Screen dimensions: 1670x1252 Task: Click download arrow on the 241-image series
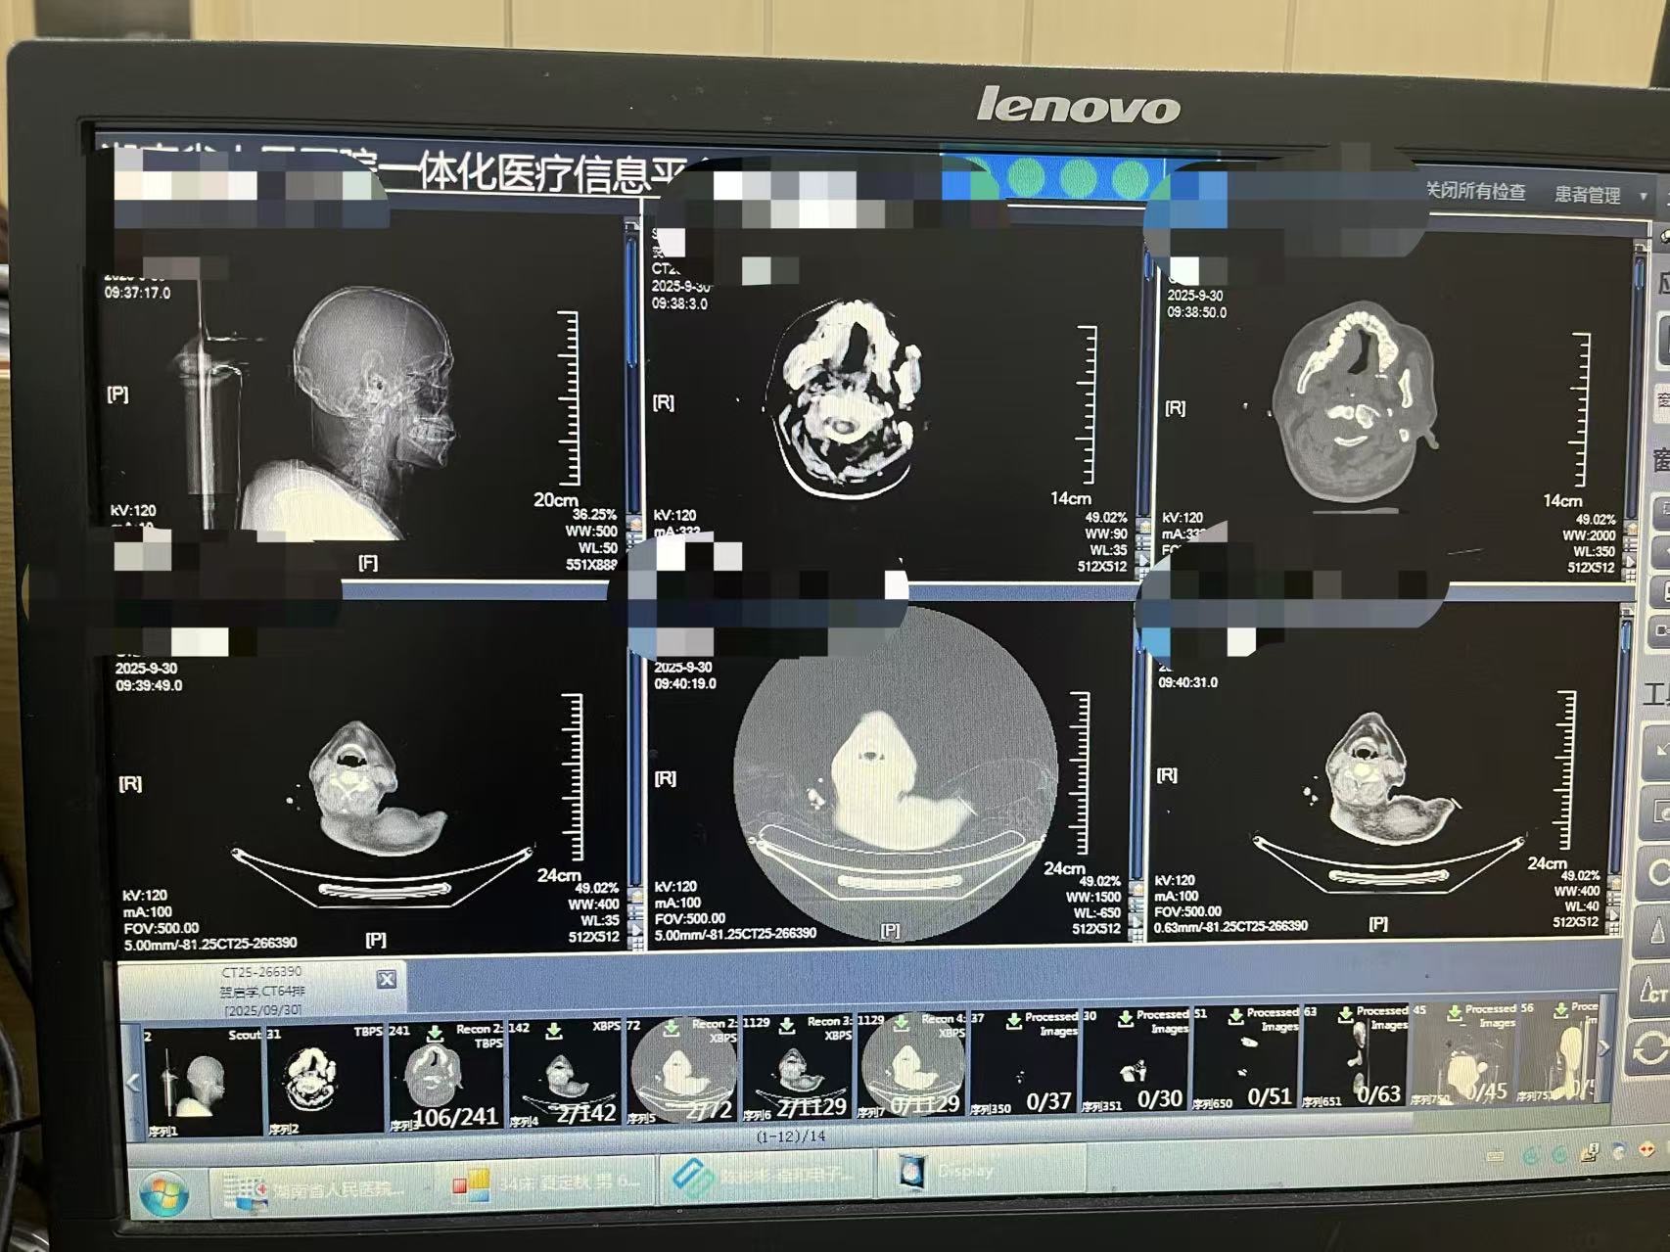(x=435, y=1033)
